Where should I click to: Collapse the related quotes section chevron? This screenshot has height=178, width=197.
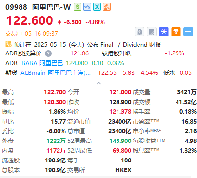[x=98, y=83]
